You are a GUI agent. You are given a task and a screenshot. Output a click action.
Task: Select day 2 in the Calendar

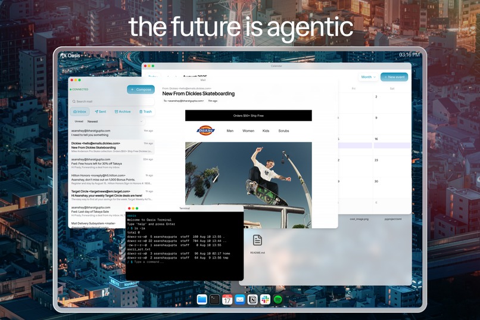point(376,97)
